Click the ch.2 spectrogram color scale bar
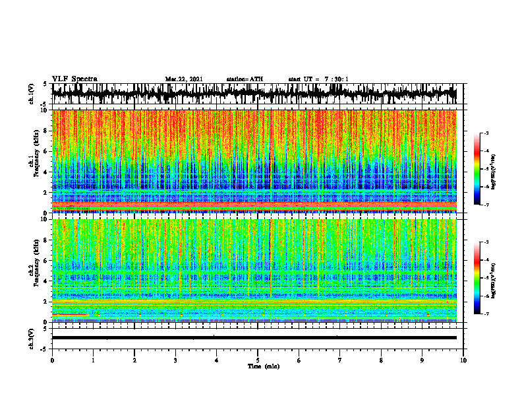 pyautogui.click(x=477, y=278)
